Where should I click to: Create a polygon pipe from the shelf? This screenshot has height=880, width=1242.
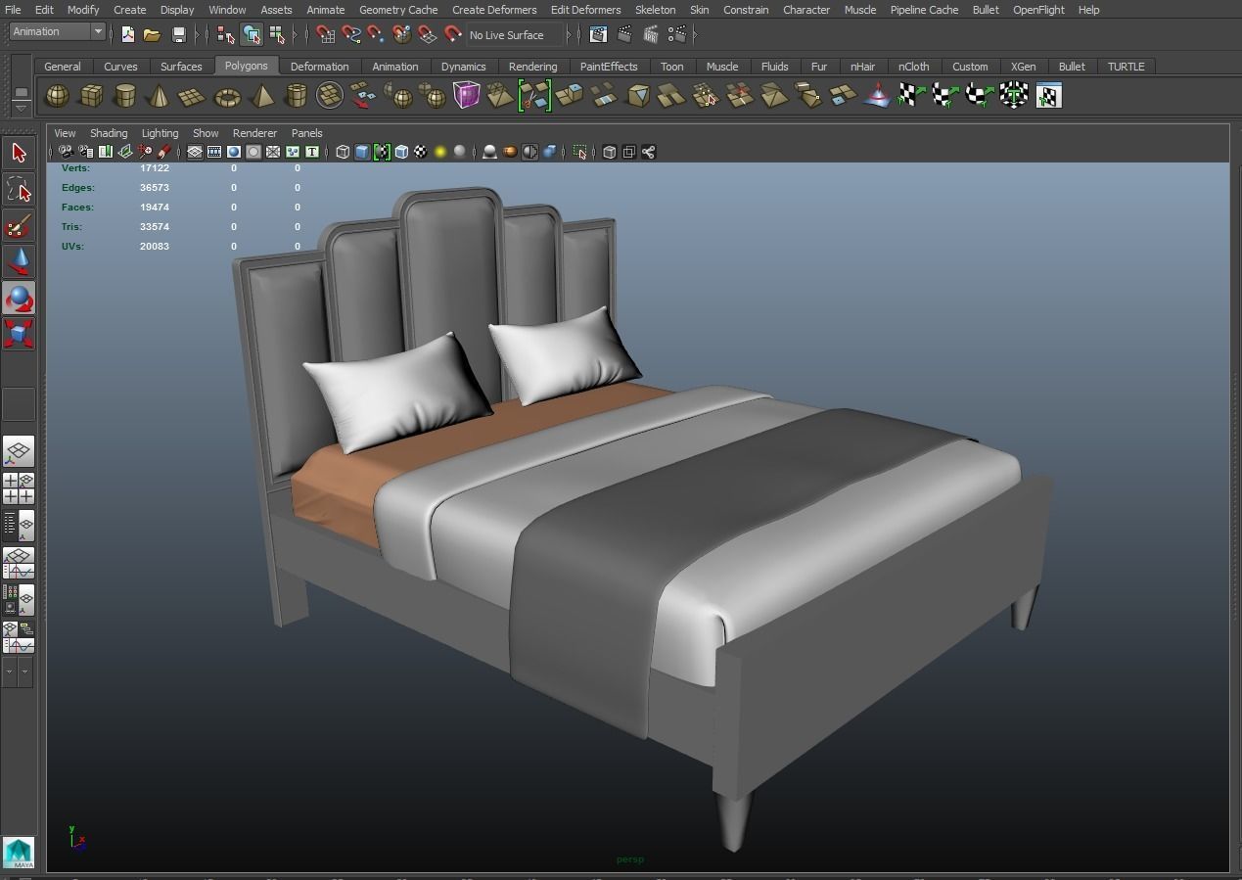(296, 96)
